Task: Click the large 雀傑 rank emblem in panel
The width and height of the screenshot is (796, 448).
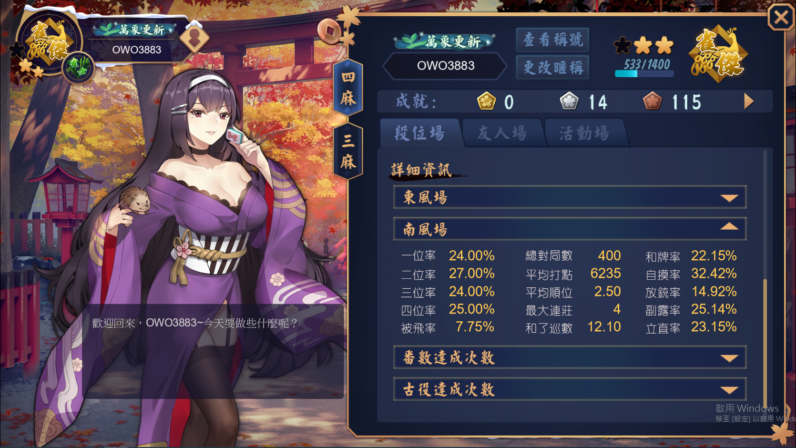Action: click(x=718, y=54)
